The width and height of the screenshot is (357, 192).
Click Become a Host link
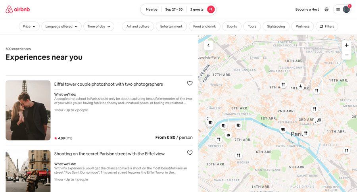click(307, 10)
